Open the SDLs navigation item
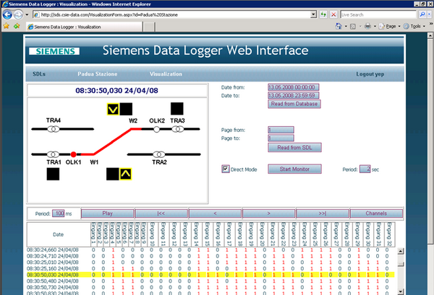The width and height of the screenshot is (434, 295). [x=39, y=74]
